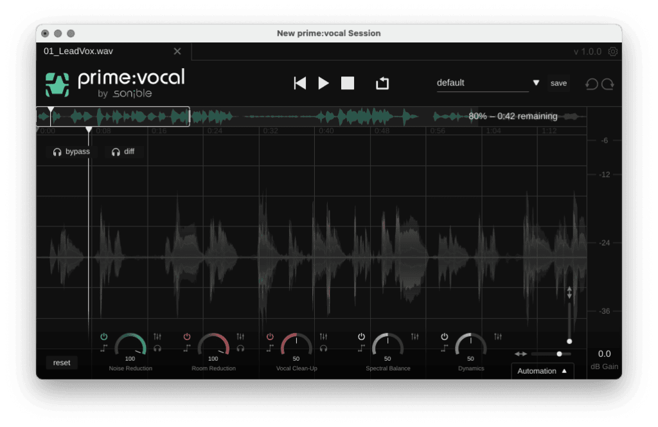The width and height of the screenshot is (658, 427).
Task: Click the Room Reduction knob
Action: tap(213, 345)
